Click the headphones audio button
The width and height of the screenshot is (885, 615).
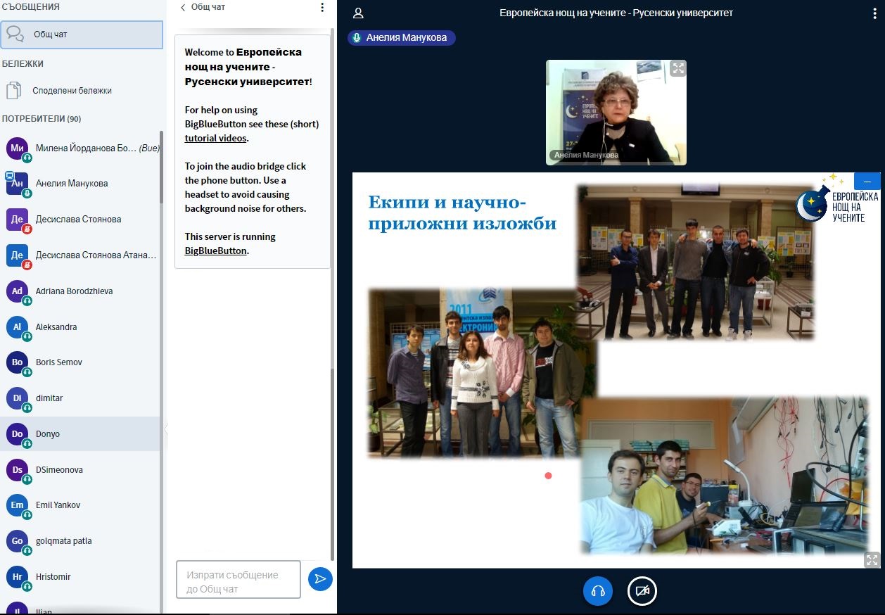(x=598, y=591)
